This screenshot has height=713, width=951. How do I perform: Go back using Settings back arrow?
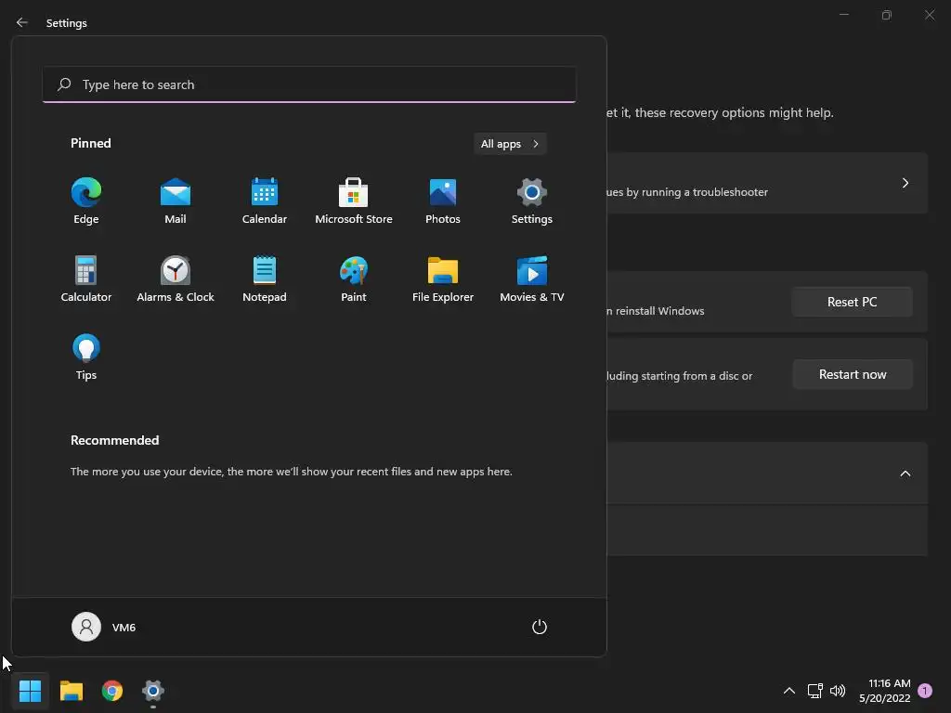(x=22, y=22)
